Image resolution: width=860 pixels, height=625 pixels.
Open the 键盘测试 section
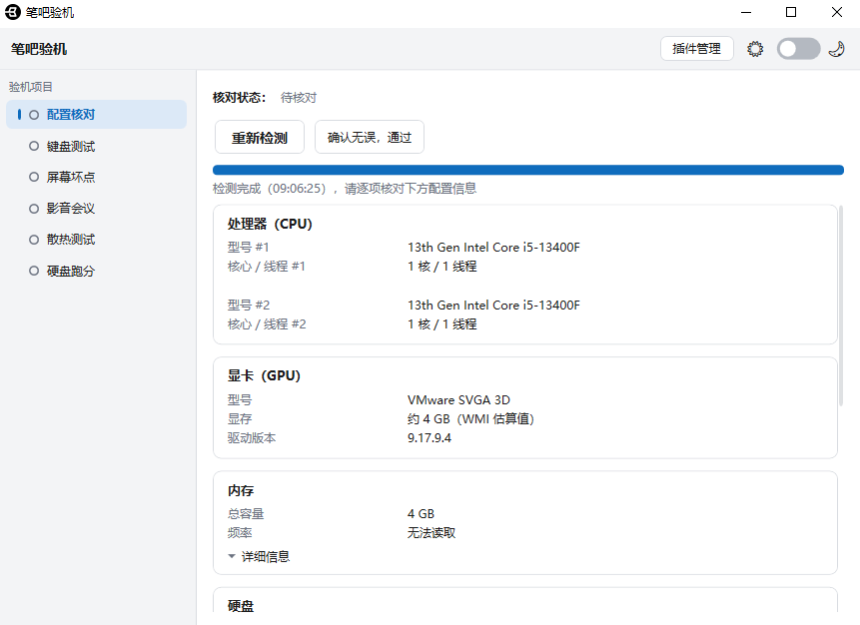(97, 146)
